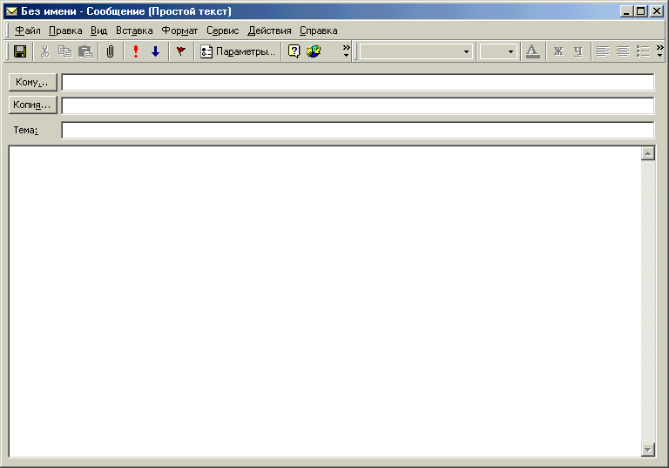Close the message window
This screenshot has height=468, width=669.
click(x=657, y=11)
